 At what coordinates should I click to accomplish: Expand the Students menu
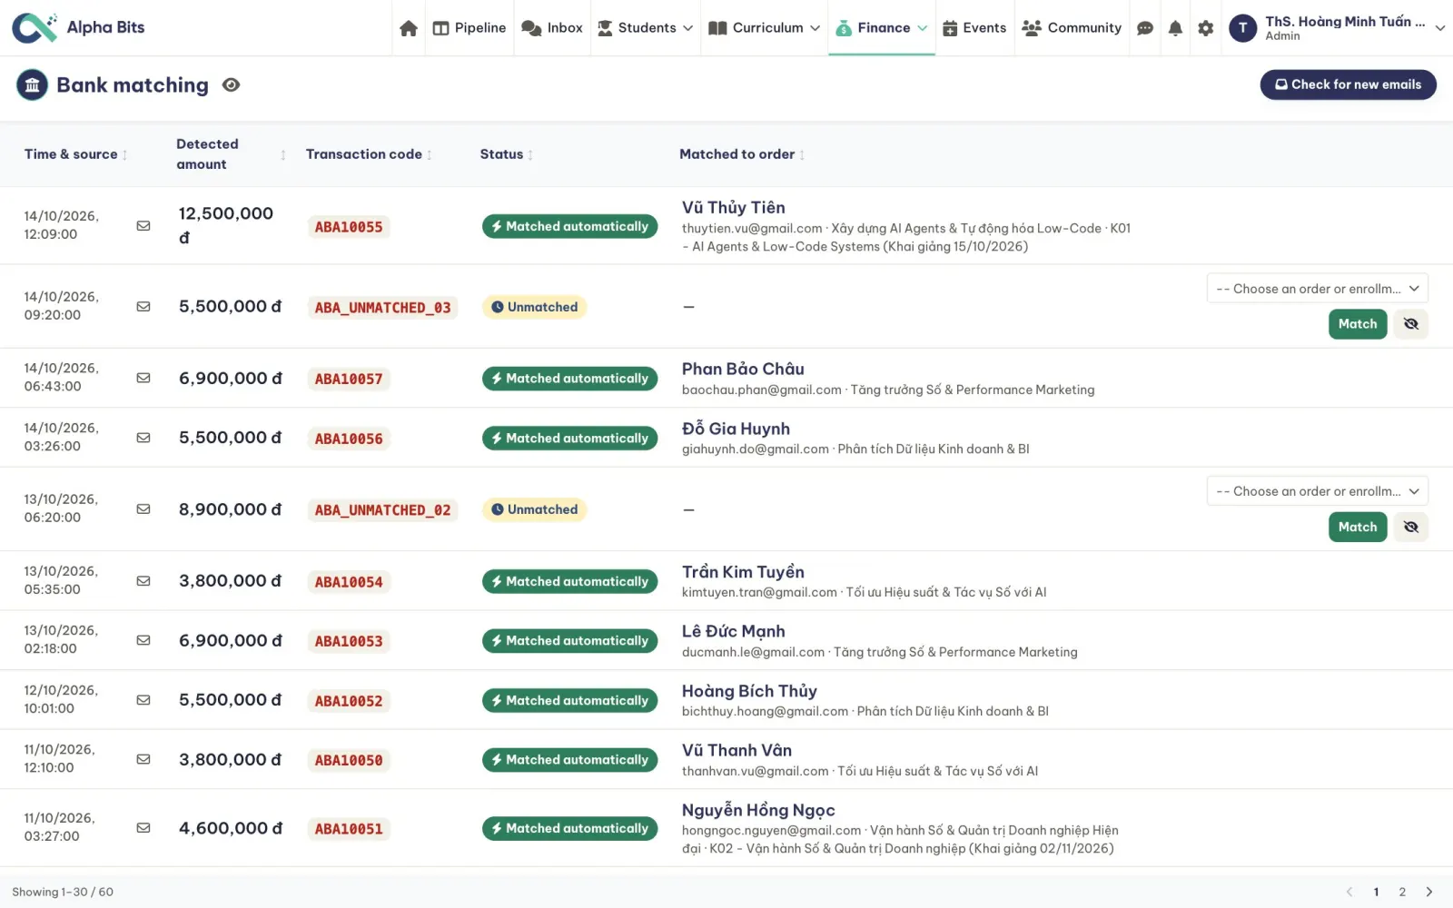point(645,28)
